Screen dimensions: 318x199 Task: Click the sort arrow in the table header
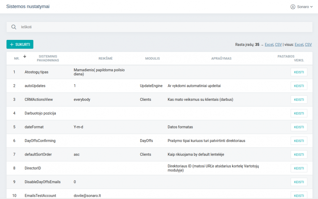[x=25, y=56]
